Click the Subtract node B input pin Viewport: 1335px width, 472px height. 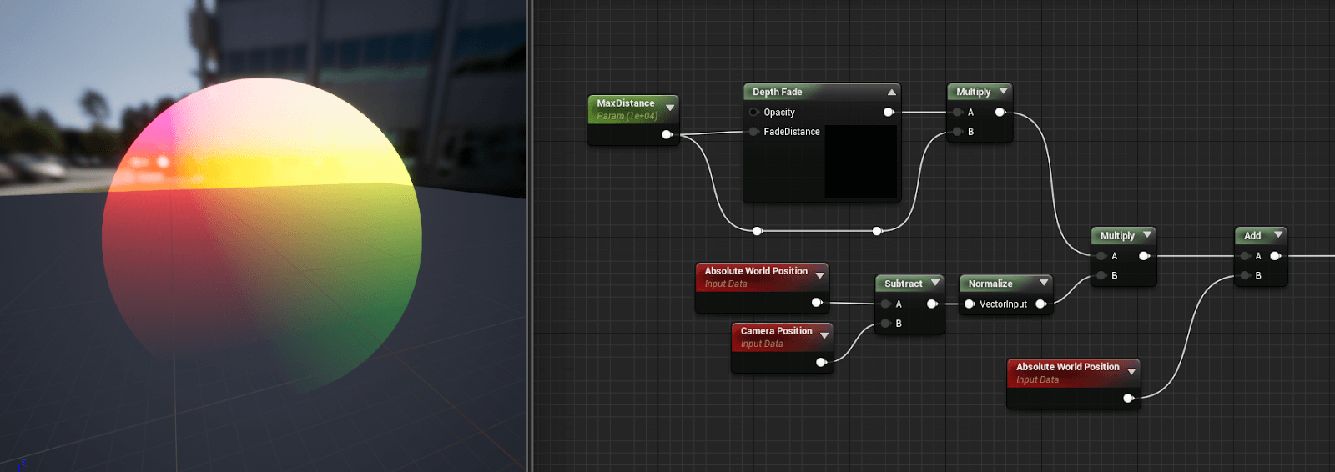click(x=885, y=324)
